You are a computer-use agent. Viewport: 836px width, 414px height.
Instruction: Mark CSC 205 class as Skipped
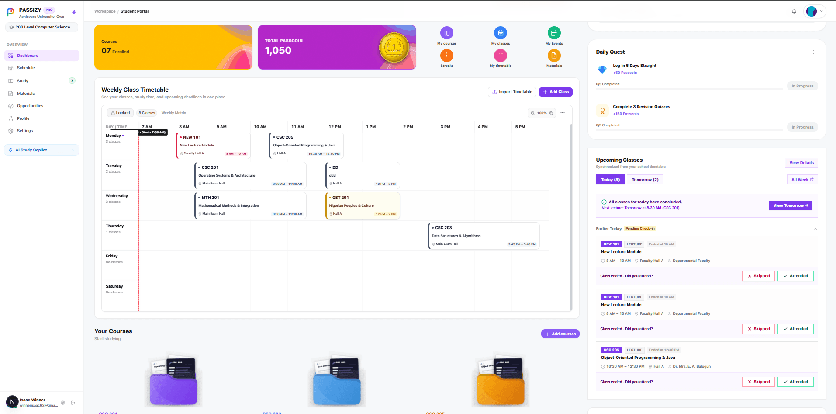point(758,382)
